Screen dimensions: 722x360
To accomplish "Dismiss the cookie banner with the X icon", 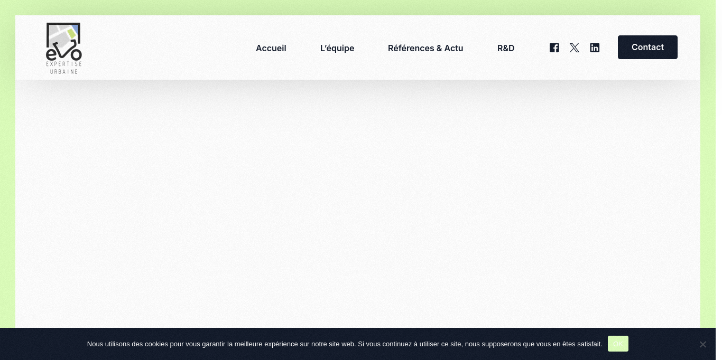I will pyautogui.click(x=702, y=344).
